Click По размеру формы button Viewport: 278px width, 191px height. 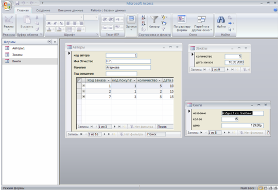point(182,23)
